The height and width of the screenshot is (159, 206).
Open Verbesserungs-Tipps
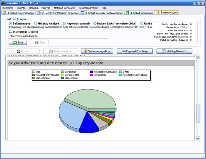[97, 51]
